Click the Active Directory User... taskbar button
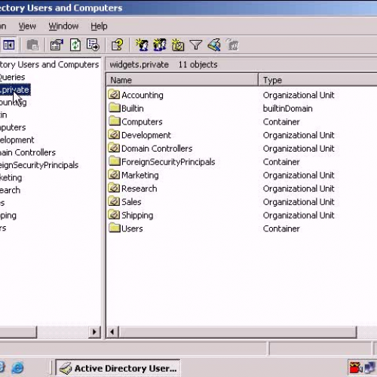The image size is (377, 377). pyautogui.click(x=118, y=368)
